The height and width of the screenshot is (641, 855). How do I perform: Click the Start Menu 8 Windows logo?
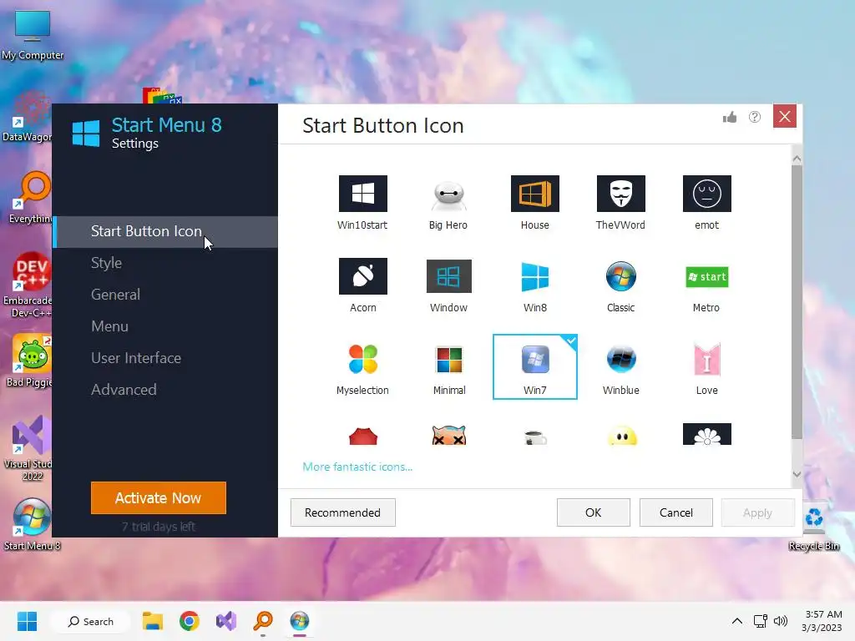click(86, 133)
